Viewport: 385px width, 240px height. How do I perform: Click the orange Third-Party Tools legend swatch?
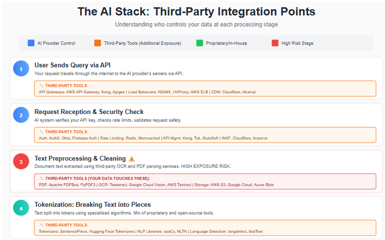pyautogui.click(x=98, y=43)
